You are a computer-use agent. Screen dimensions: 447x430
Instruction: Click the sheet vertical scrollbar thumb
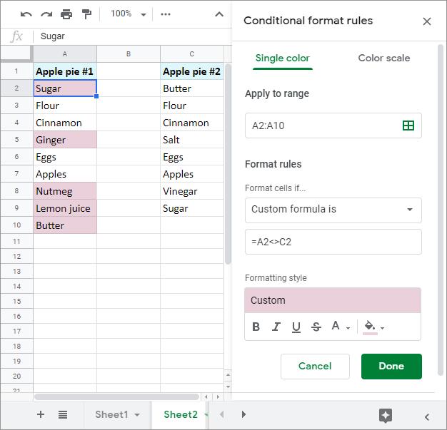coord(228,164)
